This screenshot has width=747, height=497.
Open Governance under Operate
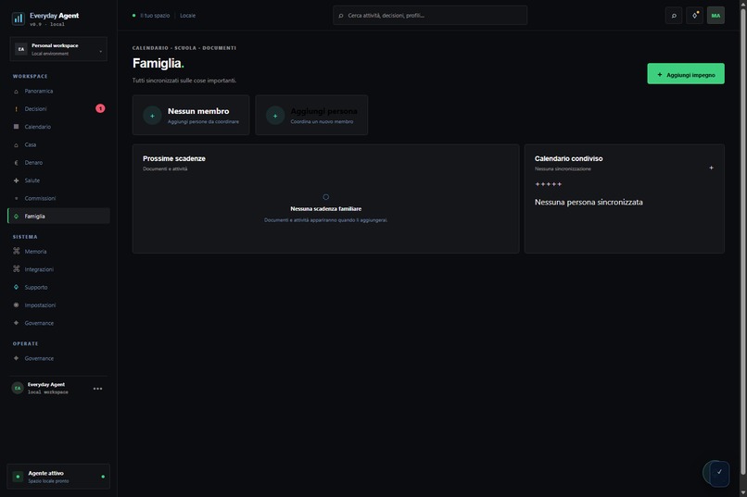58,358
